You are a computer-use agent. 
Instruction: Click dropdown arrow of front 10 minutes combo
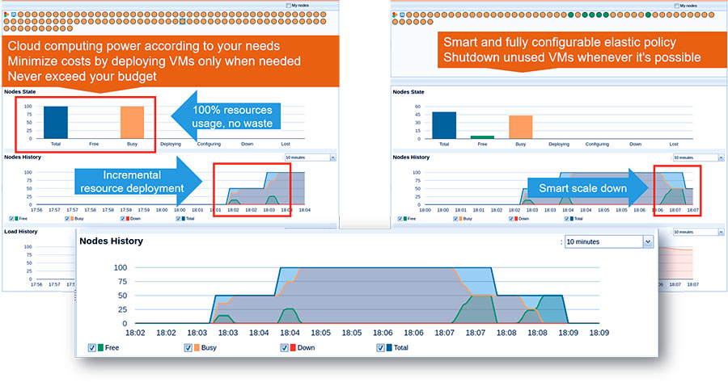click(648, 241)
